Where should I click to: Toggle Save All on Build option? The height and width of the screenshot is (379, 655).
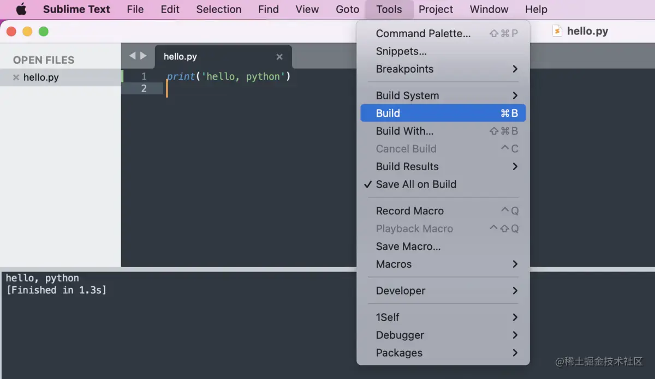click(416, 184)
